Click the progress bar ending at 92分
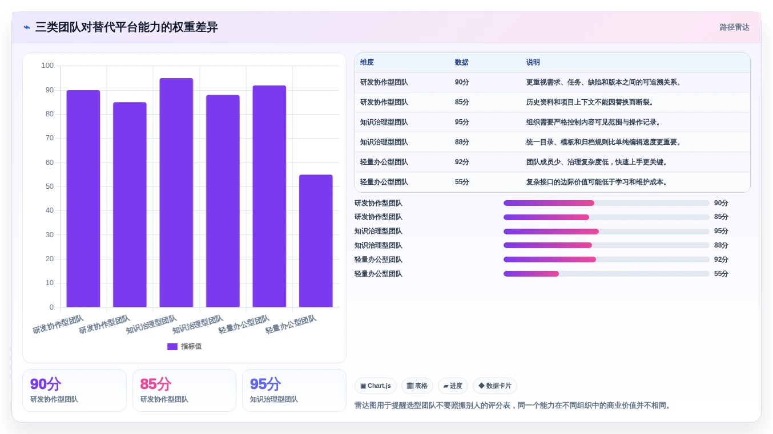 pos(606,259)
